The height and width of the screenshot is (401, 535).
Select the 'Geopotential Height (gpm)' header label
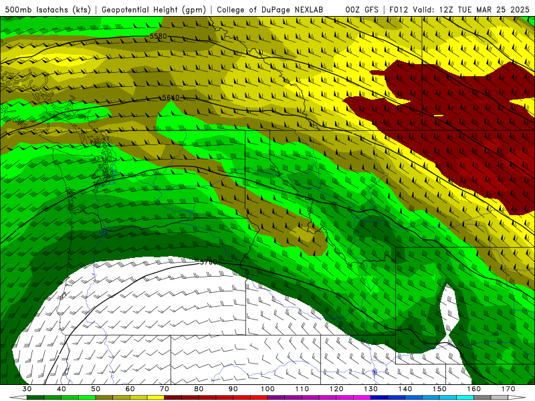(154, 10)
